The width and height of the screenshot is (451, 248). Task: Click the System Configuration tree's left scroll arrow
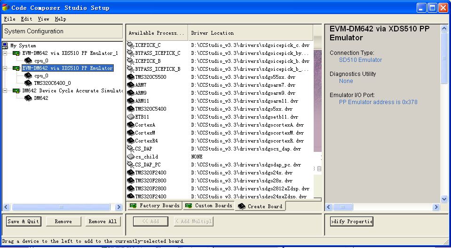[x=6, y=207]
